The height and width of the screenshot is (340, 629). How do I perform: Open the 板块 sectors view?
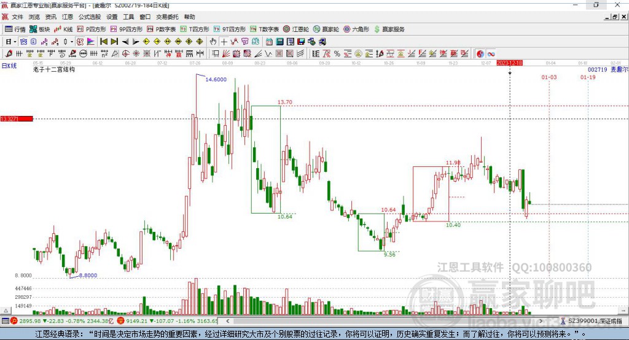(40, 29)
